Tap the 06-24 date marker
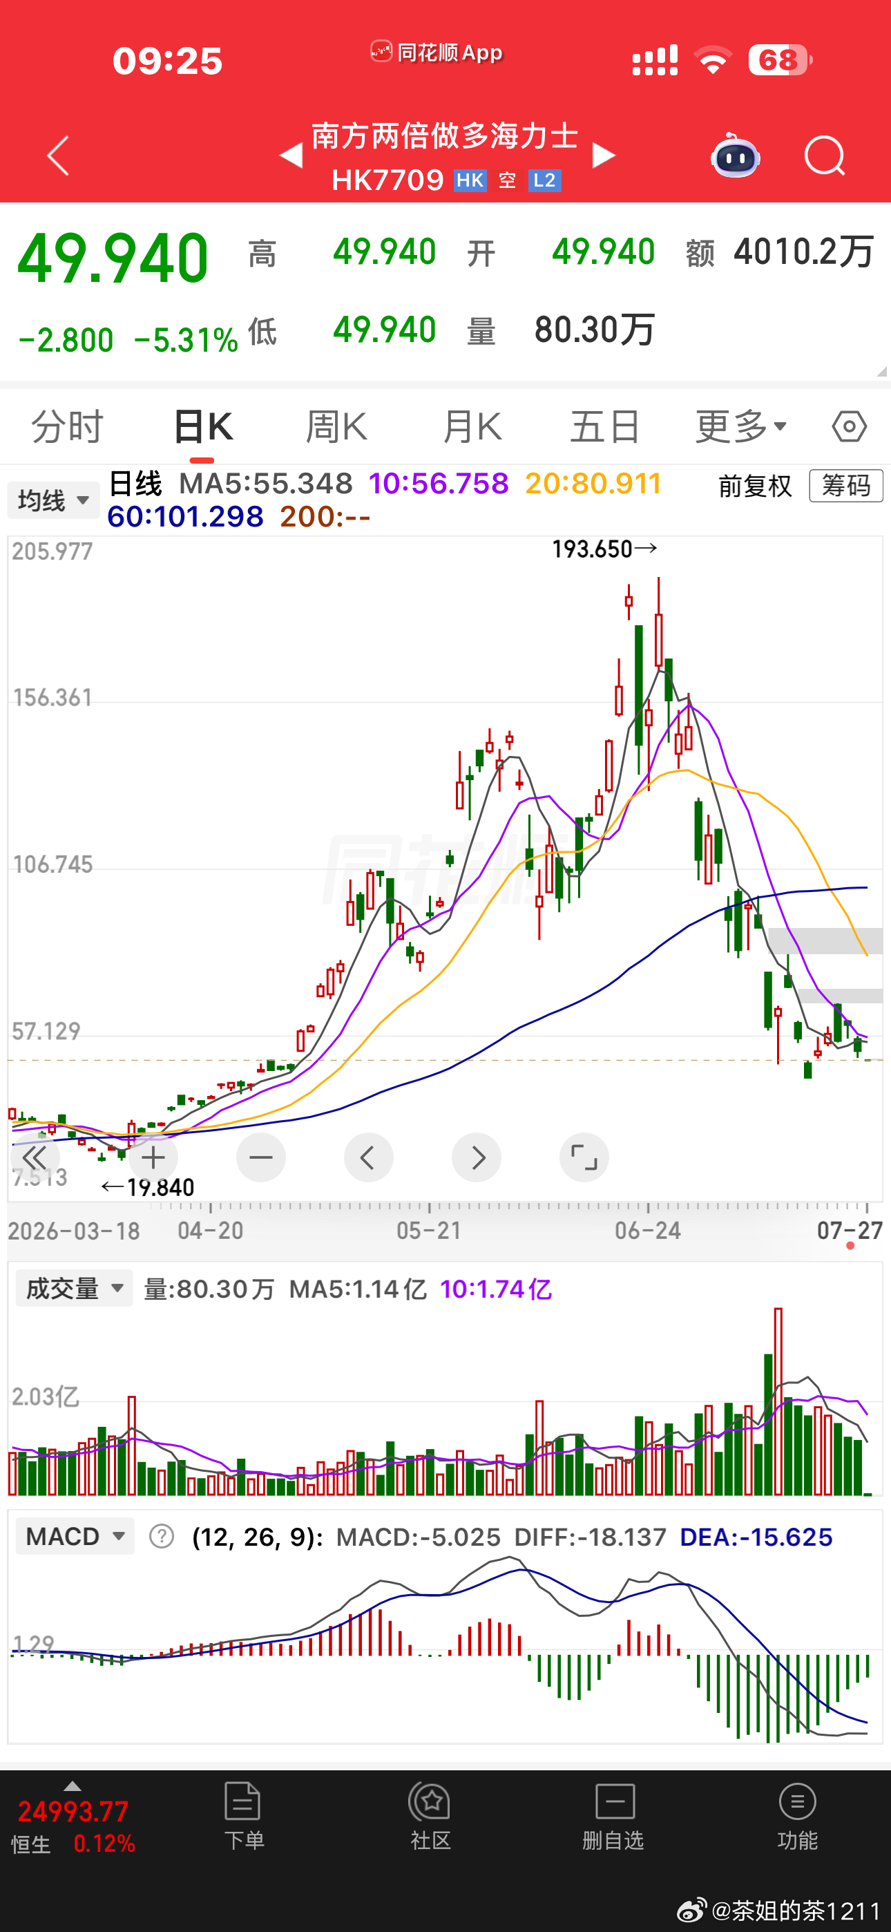This screenshot has height=1932, width=891. point(648,1231)
